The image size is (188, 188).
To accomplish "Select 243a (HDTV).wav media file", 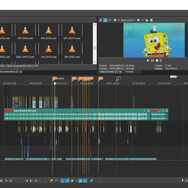I will click(x=25, y=50).
